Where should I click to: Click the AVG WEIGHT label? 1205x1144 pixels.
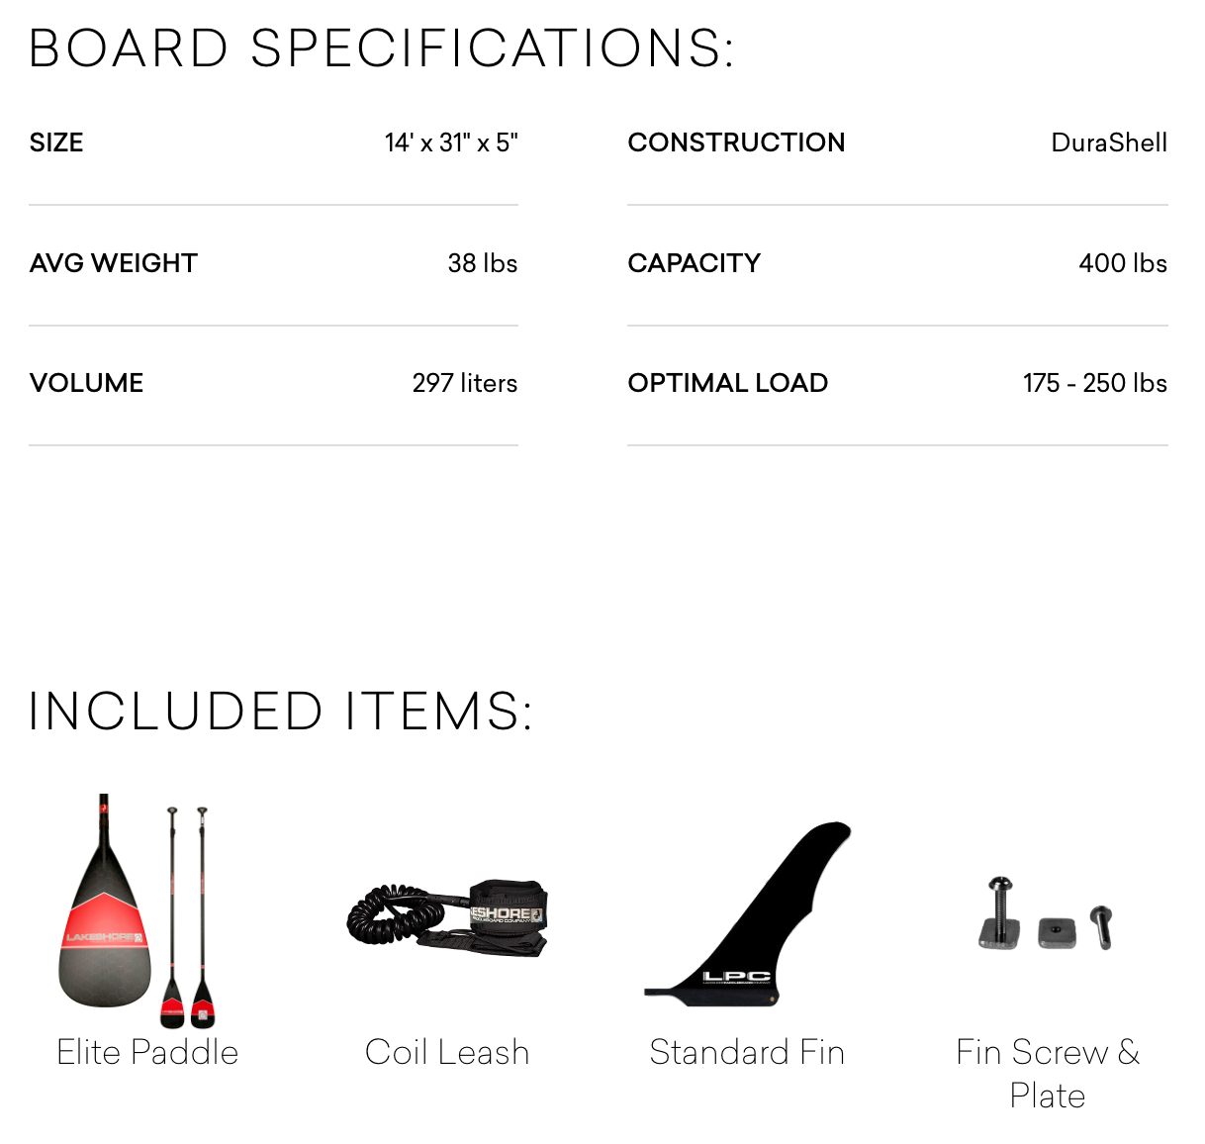click(114, 263)
